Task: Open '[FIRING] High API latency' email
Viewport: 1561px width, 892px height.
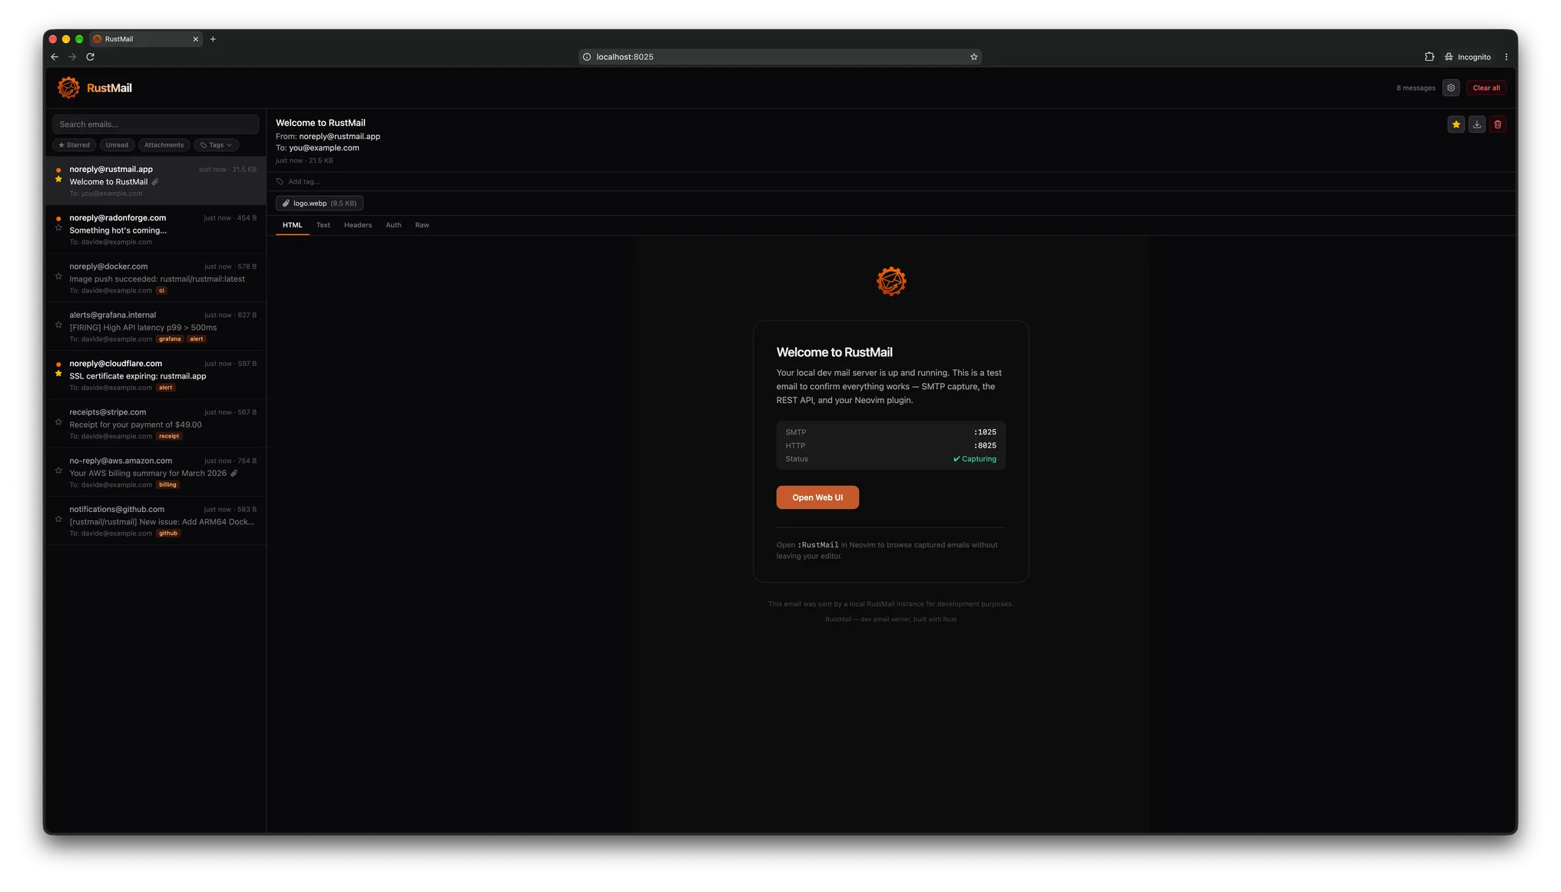Action: click(x=155, y=326)
